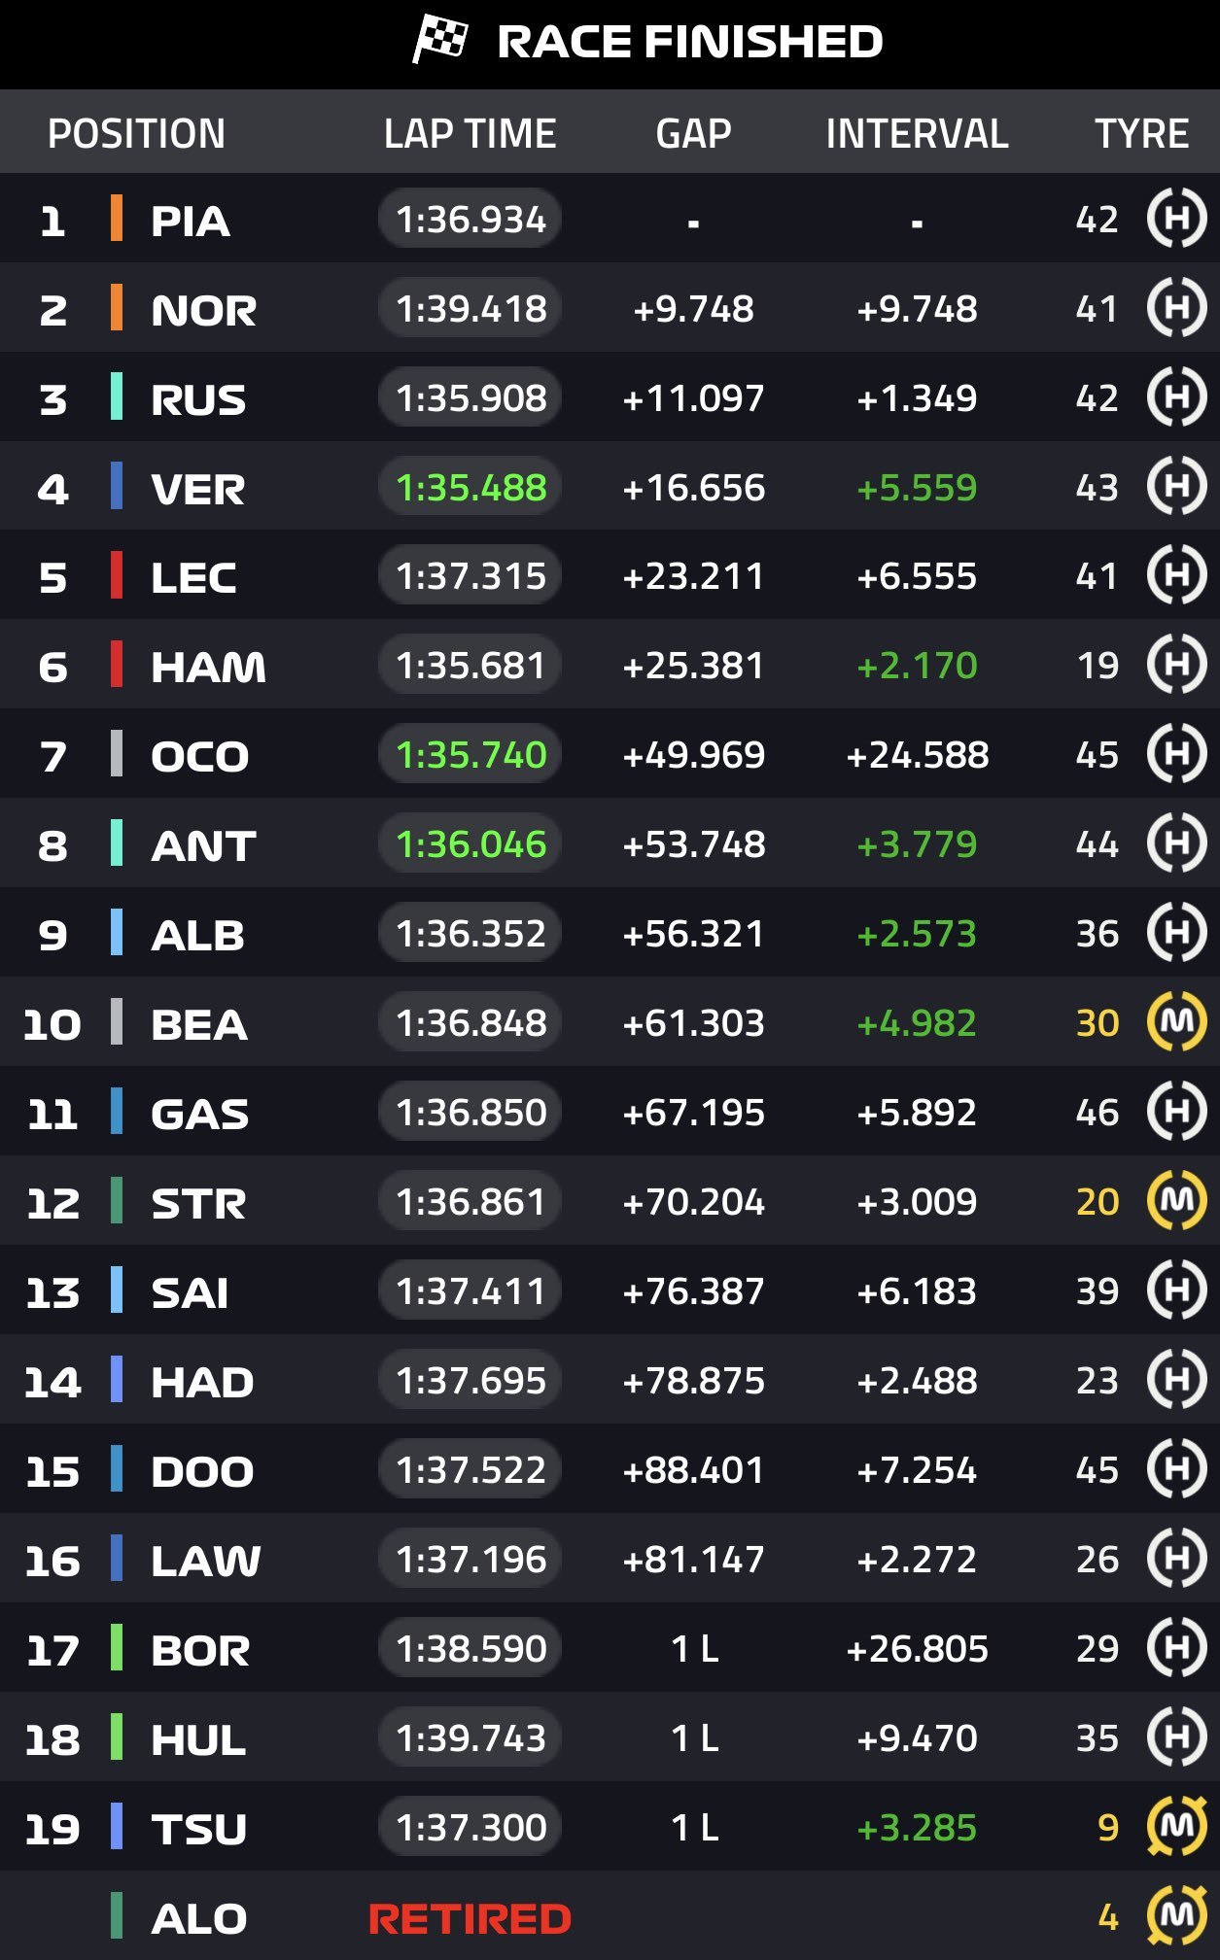Click the INTERVAL column header

click(917, 133)
